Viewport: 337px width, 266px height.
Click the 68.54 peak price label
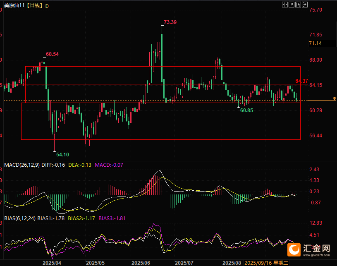[x=53, y=54]
